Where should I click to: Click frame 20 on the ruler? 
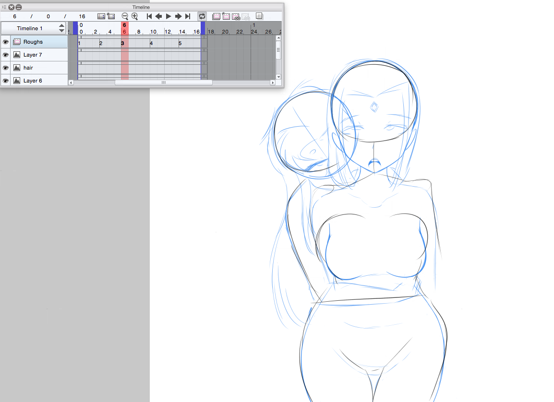(x=225, y=32)
